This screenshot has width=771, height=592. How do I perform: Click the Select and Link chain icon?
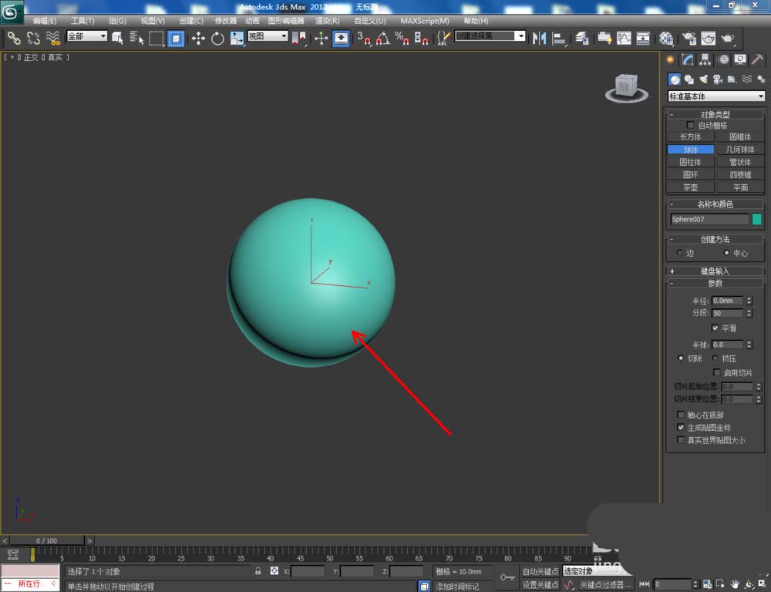click(x=14, y=38)
